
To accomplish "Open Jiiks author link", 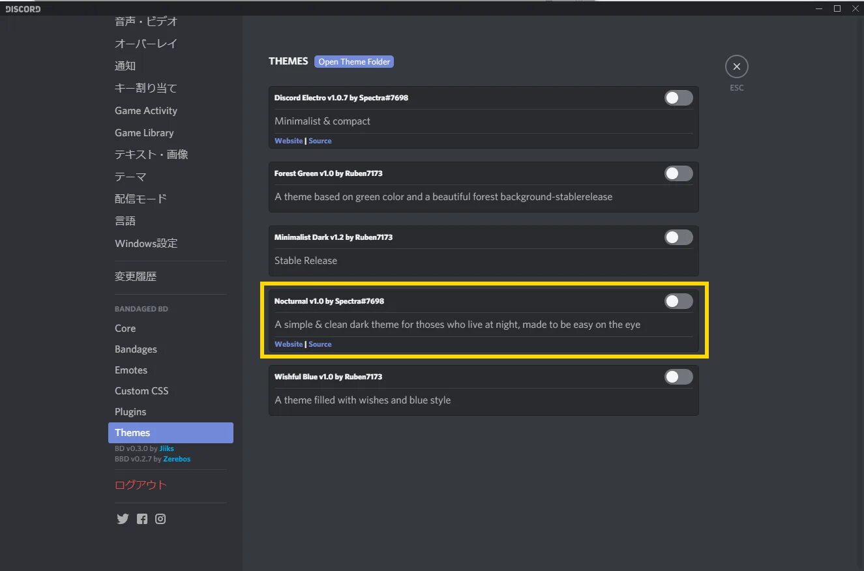I will click(166, 448).
